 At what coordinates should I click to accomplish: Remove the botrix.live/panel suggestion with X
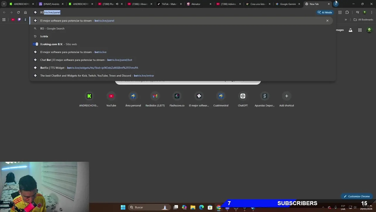click(327, 21)
